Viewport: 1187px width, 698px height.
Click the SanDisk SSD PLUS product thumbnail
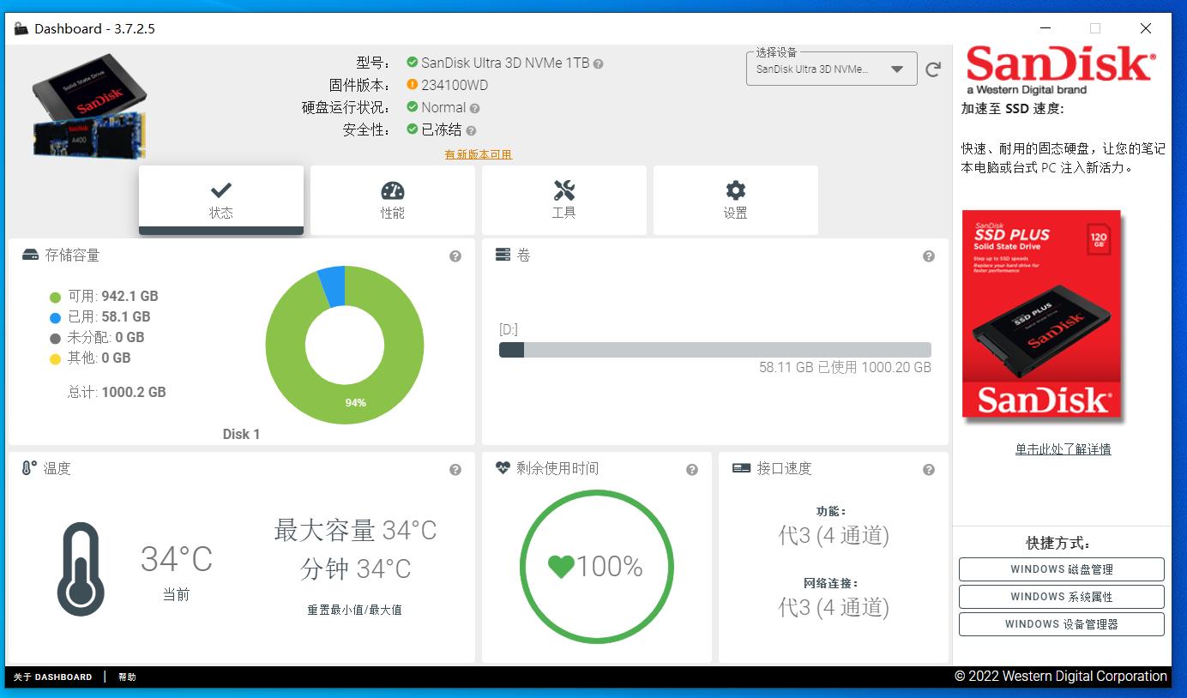(x=1040, y=315)
